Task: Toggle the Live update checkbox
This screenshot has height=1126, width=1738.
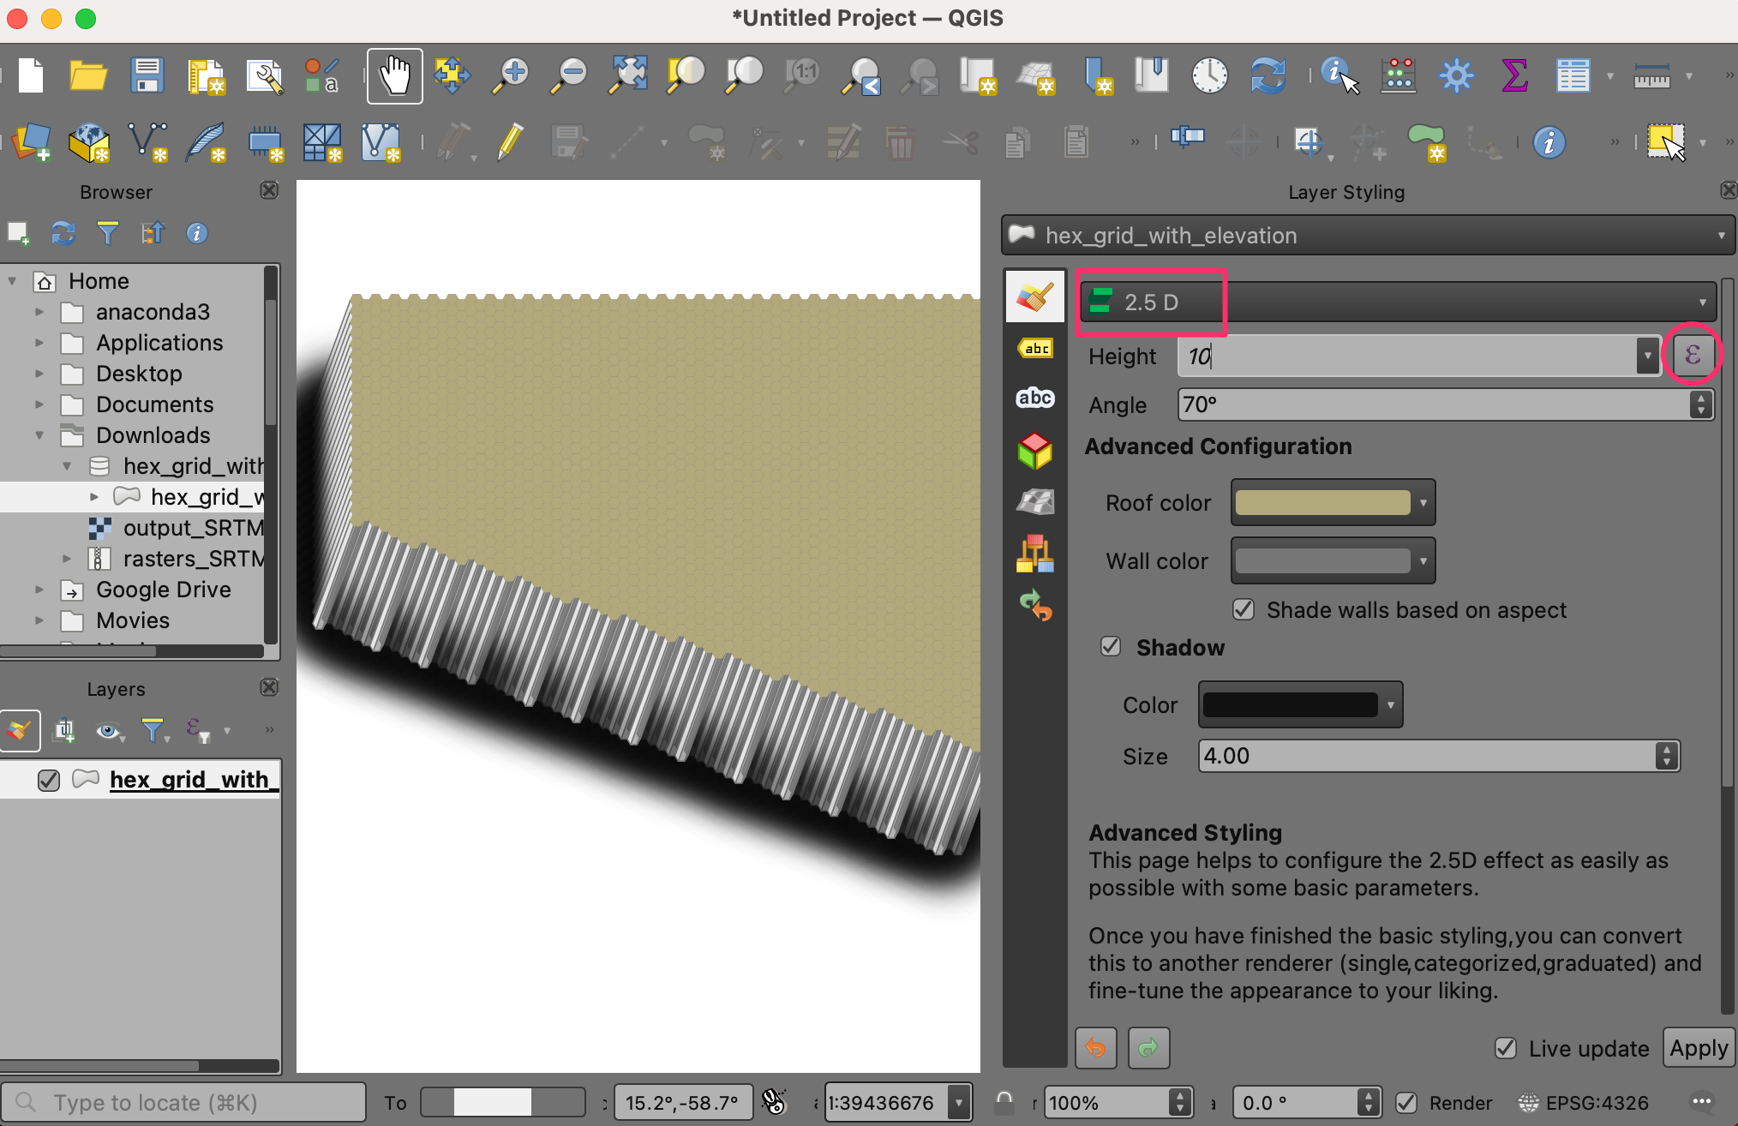Action: click(1506, 1048)
